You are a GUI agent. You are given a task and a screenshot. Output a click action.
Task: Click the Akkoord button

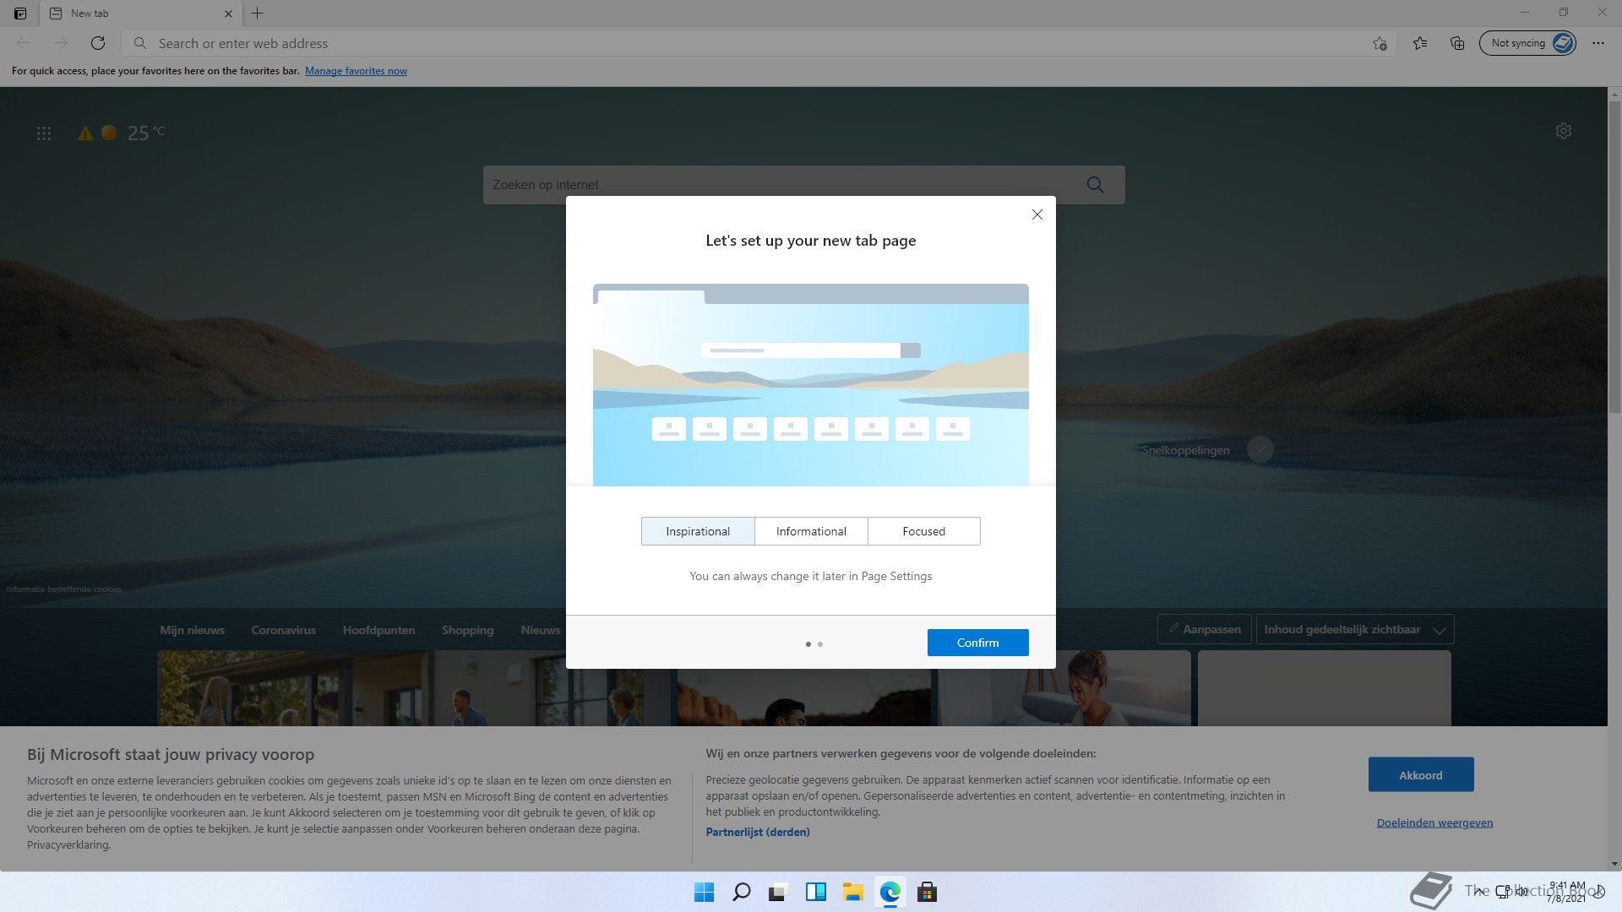click(x=1421, y=774)
